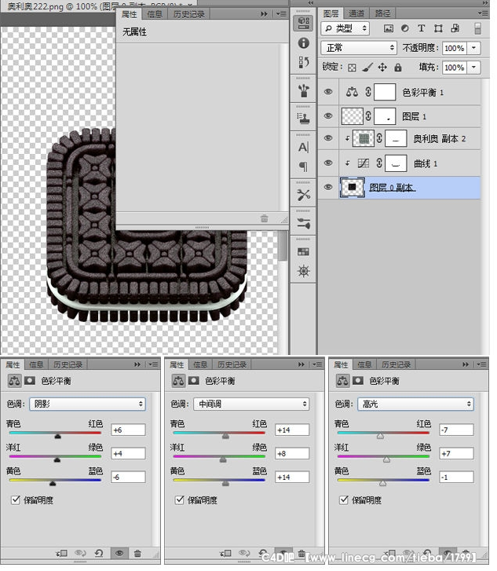Open the 色调 dropdown showing 高光
The image size is (497, 571).
coord(416,404)
